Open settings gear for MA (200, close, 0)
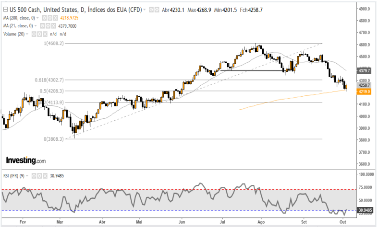The image size is (378, 228). click(x=49, y=18)
